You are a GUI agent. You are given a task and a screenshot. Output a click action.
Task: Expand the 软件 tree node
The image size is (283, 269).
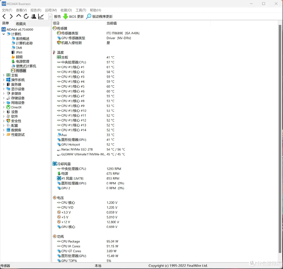[x=3, y=116]
